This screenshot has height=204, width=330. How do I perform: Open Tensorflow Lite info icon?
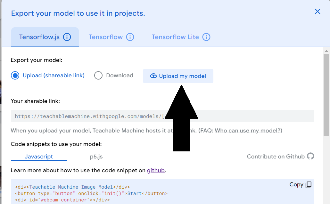click(x=206, y=37)
